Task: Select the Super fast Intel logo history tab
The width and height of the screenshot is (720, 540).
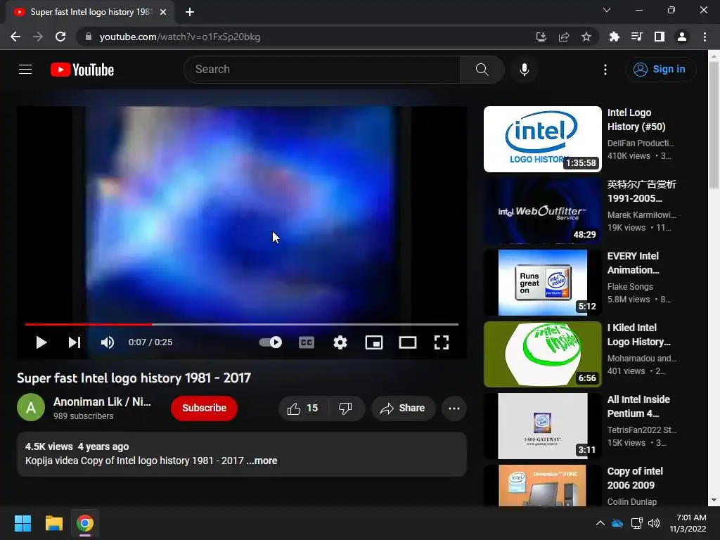Action: click(90, 12)
